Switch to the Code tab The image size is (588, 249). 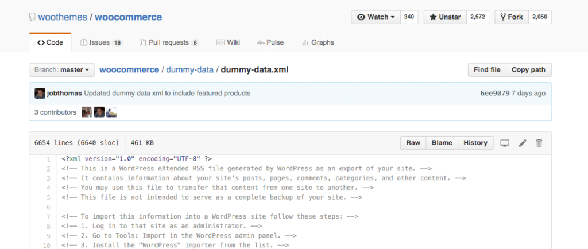[50, 42]
